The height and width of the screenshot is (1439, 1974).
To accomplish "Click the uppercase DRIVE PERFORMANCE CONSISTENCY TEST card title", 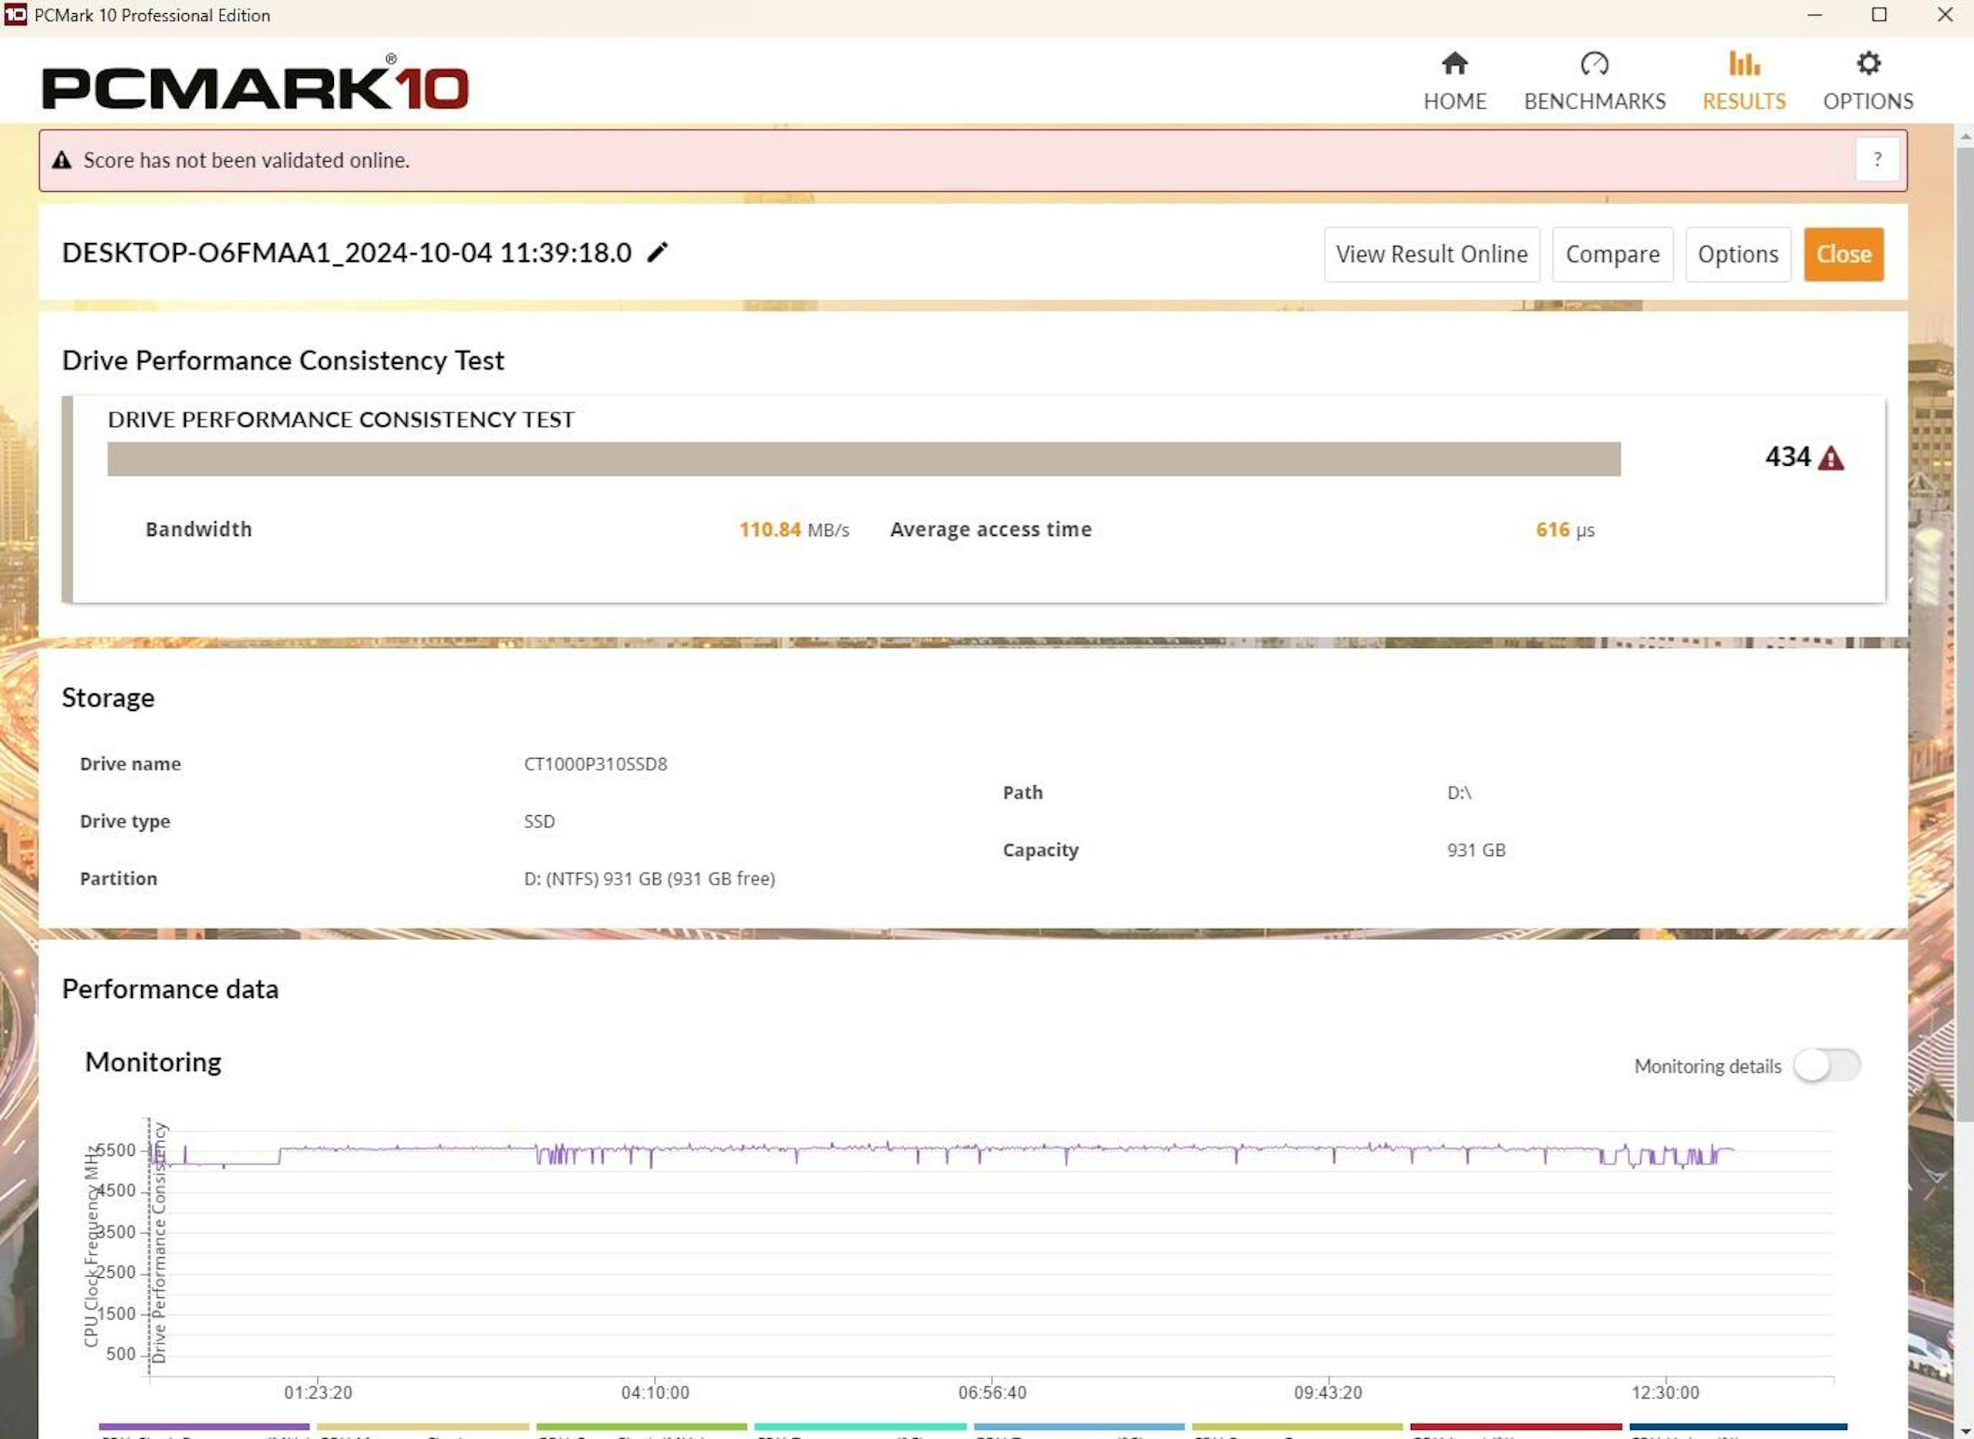I will 341,420.
